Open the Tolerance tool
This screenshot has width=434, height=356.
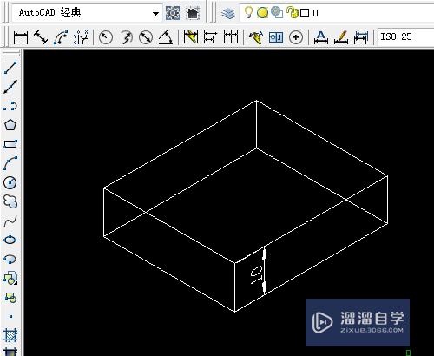click(x=276, y=37)
